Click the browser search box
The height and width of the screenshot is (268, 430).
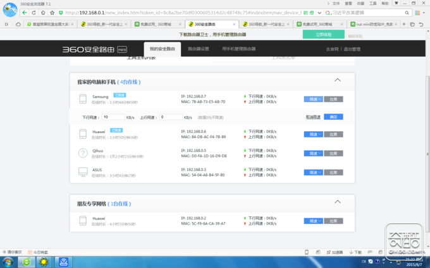pyautogui.click(x=367, y=13)
